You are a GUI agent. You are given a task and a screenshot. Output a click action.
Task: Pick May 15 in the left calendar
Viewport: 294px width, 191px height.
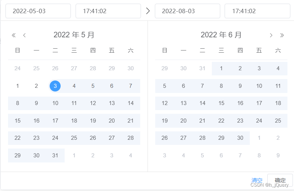[18, 121]
